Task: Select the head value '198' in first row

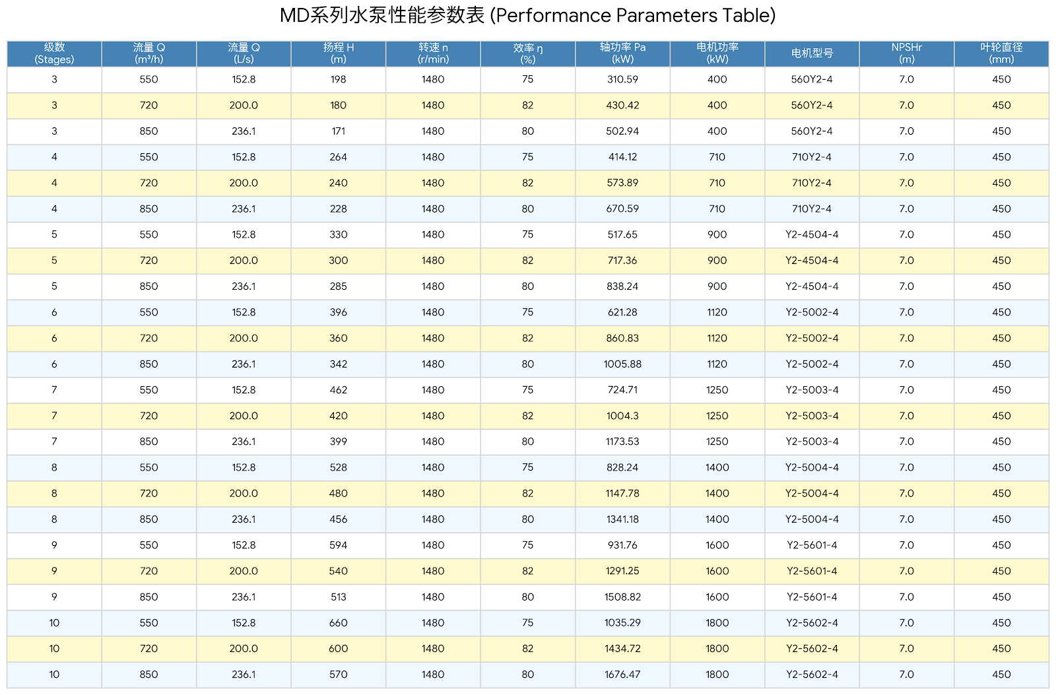Action: pos(339,79)
